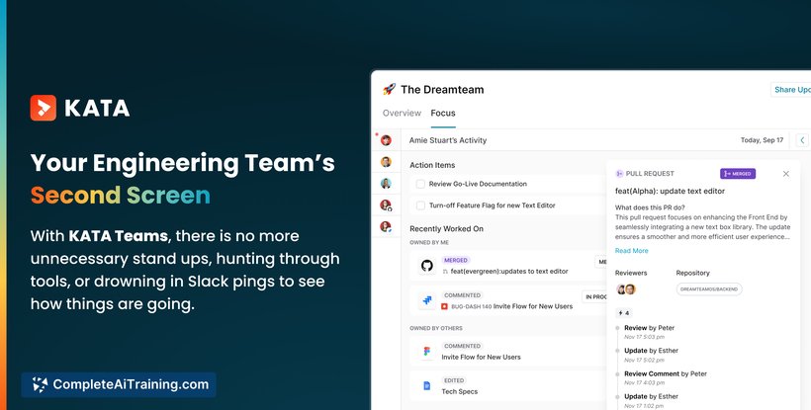Screen dimensions: 811x410
Task: Click the COMMENTED tag on BUG-DASH item
Action: [x=462, y=295]
